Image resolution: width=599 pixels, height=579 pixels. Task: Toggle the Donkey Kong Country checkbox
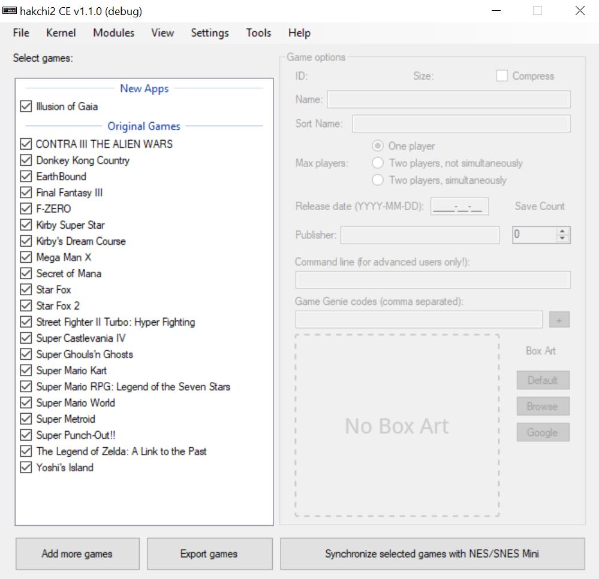tap(26, 160)
